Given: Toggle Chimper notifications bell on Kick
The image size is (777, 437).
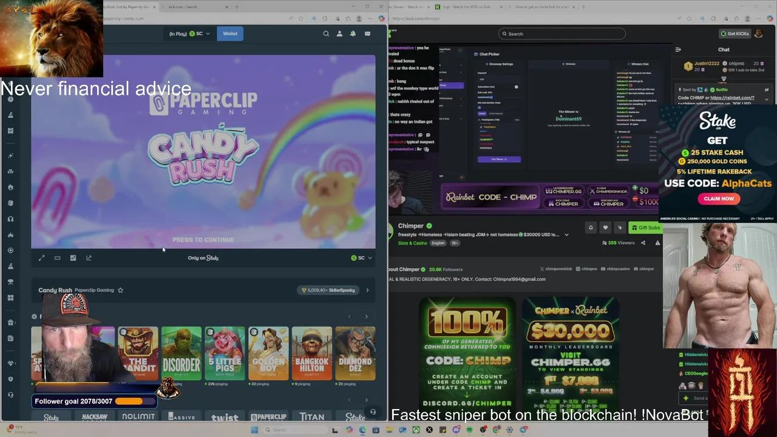Looking at the screenshot, I should (x=591, y=228).
